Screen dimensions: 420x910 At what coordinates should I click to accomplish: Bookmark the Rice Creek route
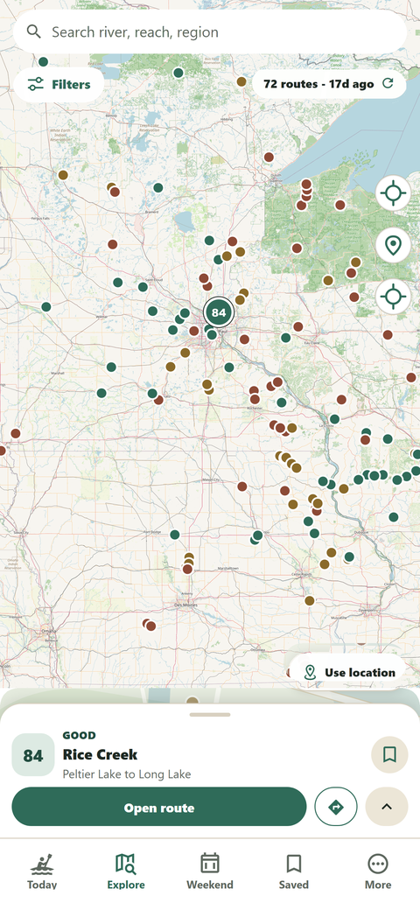pyautogui.click(x=390, y=754)
